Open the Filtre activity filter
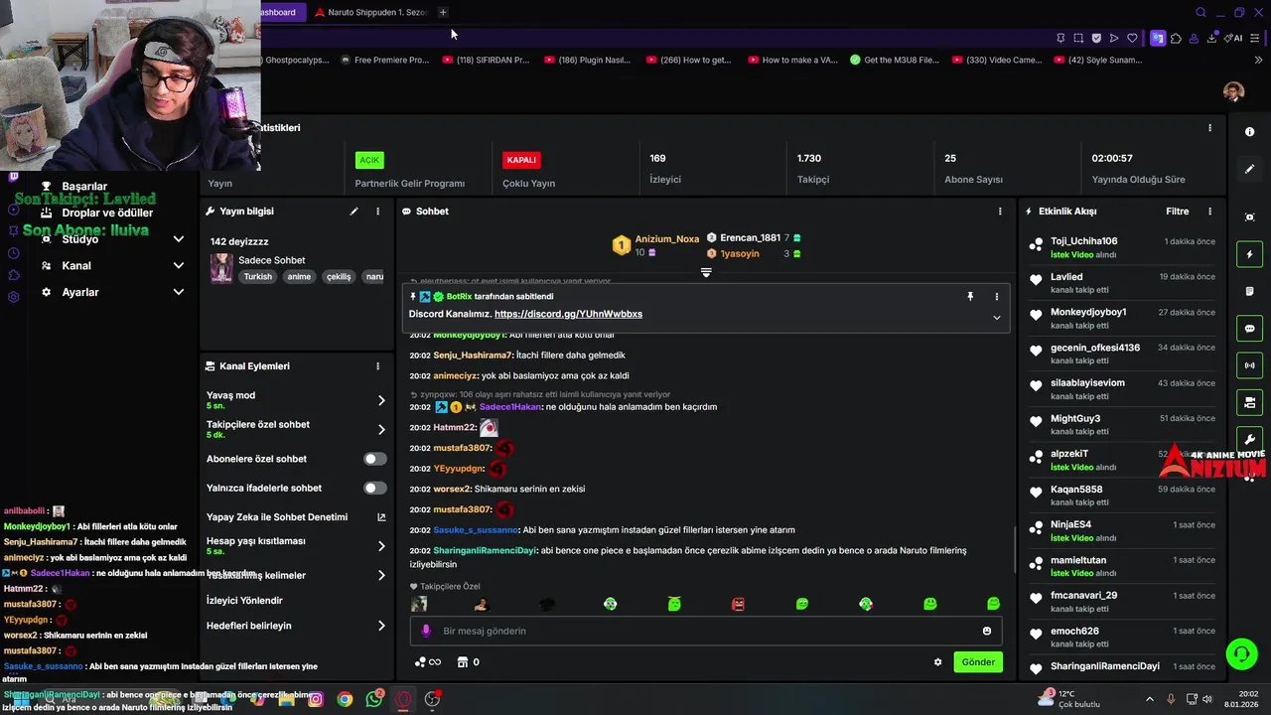Image resolution: width=1271 pixels, height=715 pixels. pyautogui.click(x=1177, y=212)
